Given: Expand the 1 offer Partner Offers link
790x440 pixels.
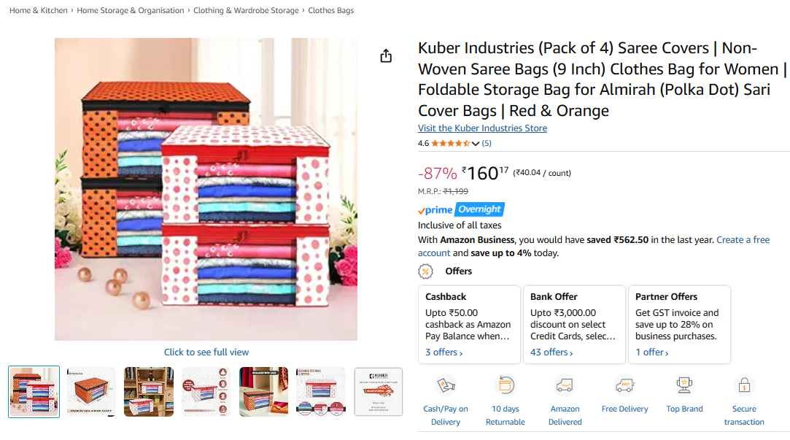Looking at the screenshot, I should coord(651,352).
